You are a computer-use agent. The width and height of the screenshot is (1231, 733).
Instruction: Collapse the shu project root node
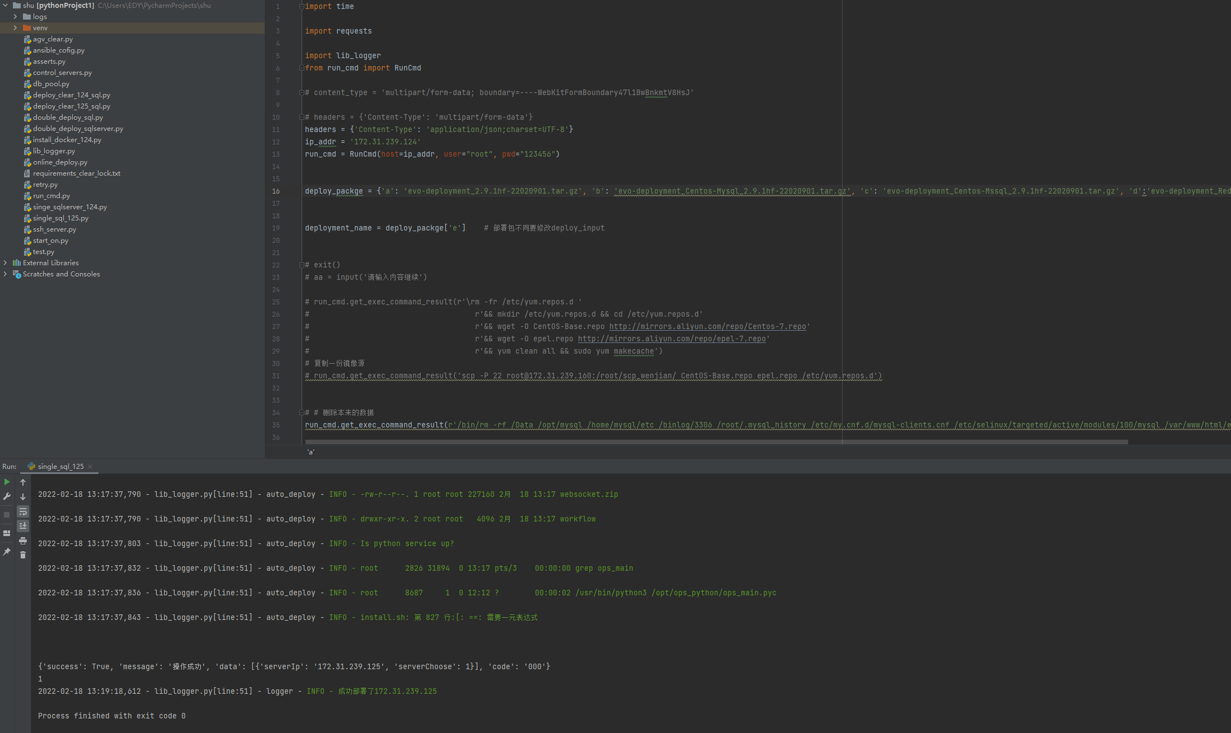coord(6,6)
